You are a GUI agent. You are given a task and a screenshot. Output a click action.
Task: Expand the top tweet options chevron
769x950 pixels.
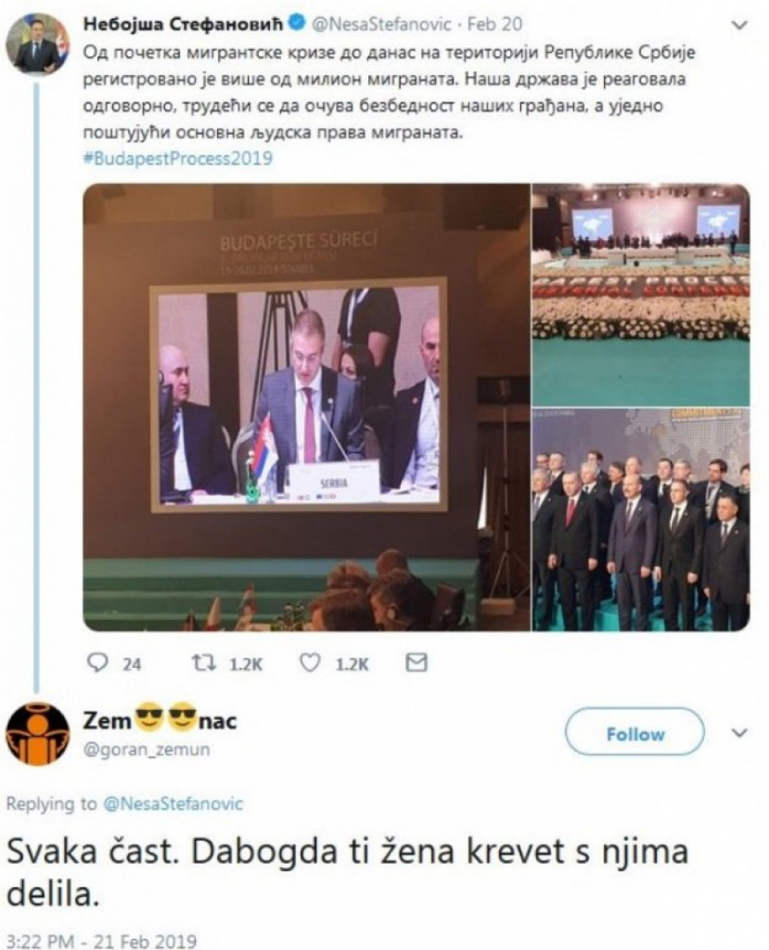pyautogui.click(x=739, y=26)
